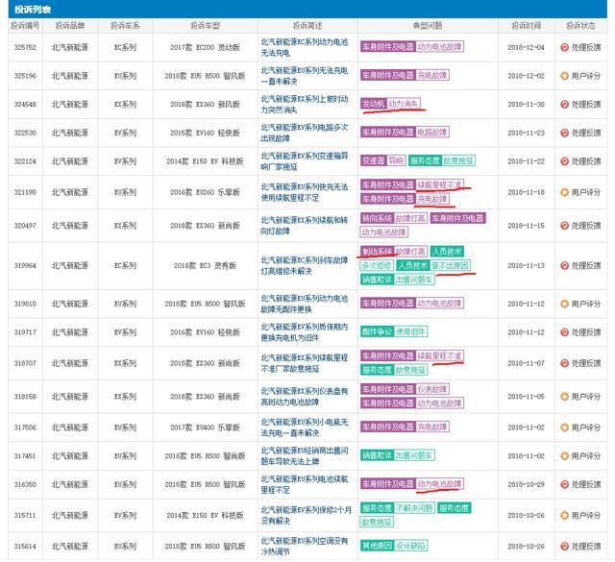This screenshot has height=562, width=615.
Task: Open complaint EV系列变速箱异响厂家拖延
Action: tap(305, 161)
